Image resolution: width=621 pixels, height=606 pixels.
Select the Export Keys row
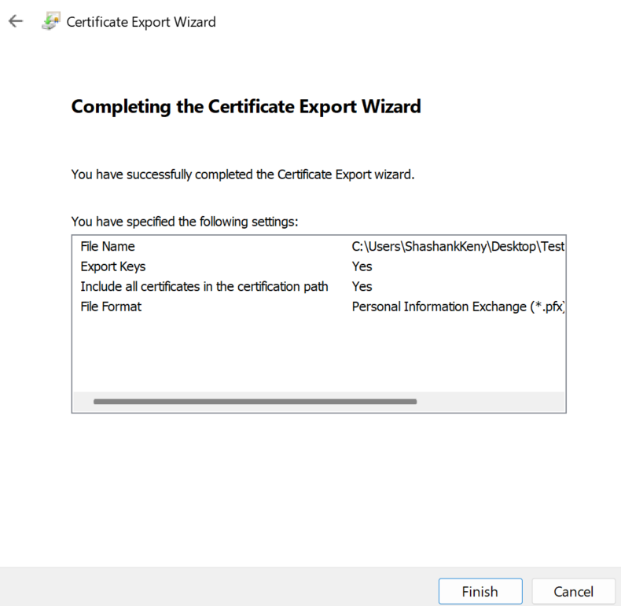319,266
